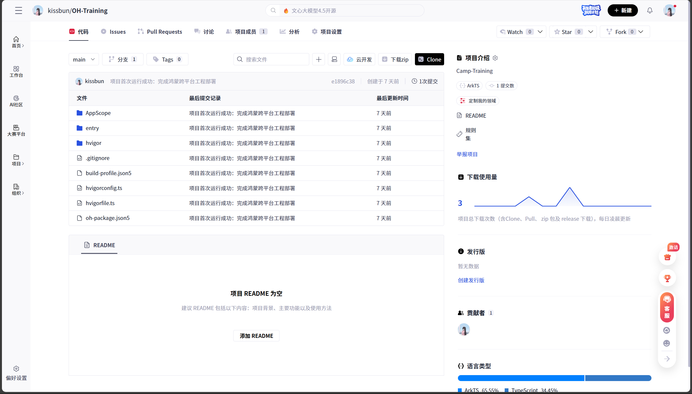Open the hamburger menu icon
Image resolution: width=692 pixels, height=394 pixels.
18,11
